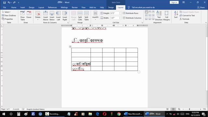
Task: Open Chrome from the taskbar
Action: tap(119, 114)
